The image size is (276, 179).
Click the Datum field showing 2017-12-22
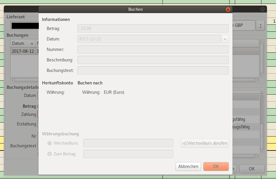point(149,39)
